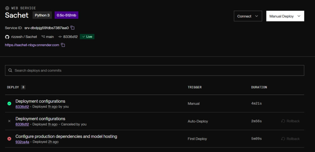
Task: Click the TRIGGER column header
Action: pyautogui.click(x=195, y=87)
